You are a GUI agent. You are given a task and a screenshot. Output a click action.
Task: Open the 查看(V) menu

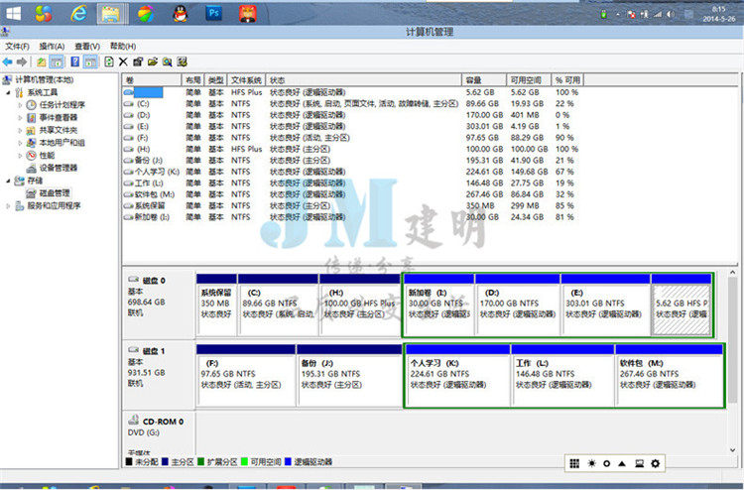tap(87, 46)
